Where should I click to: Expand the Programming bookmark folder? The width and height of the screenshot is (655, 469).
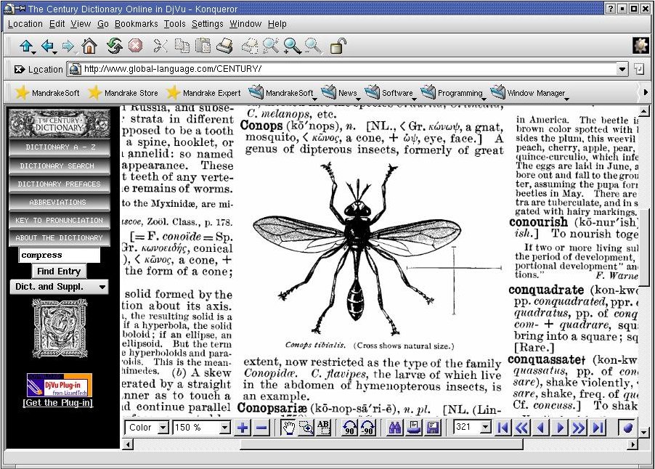point(454,93)
